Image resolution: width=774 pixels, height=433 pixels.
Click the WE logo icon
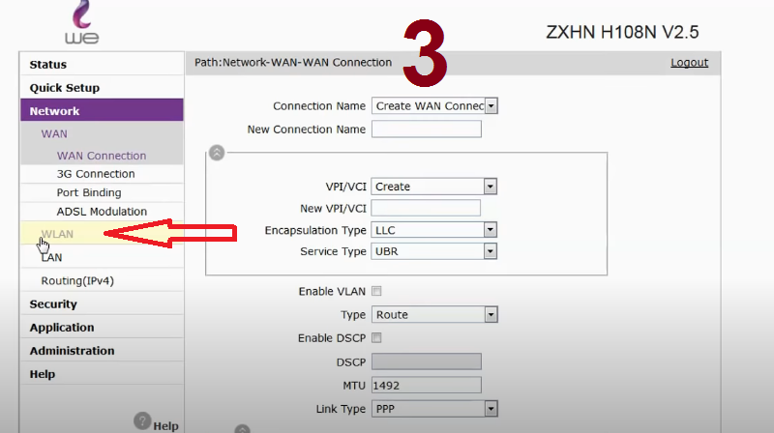point(82,22)
